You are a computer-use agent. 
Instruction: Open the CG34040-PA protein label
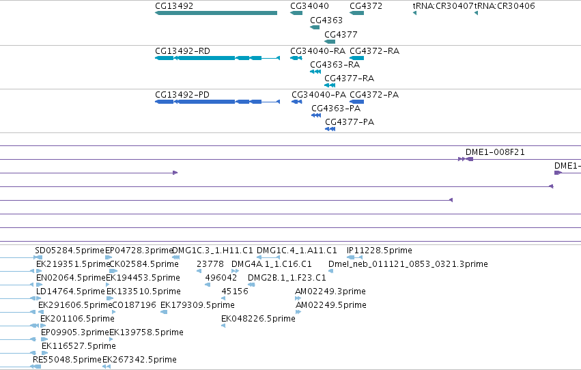point(319,95)
